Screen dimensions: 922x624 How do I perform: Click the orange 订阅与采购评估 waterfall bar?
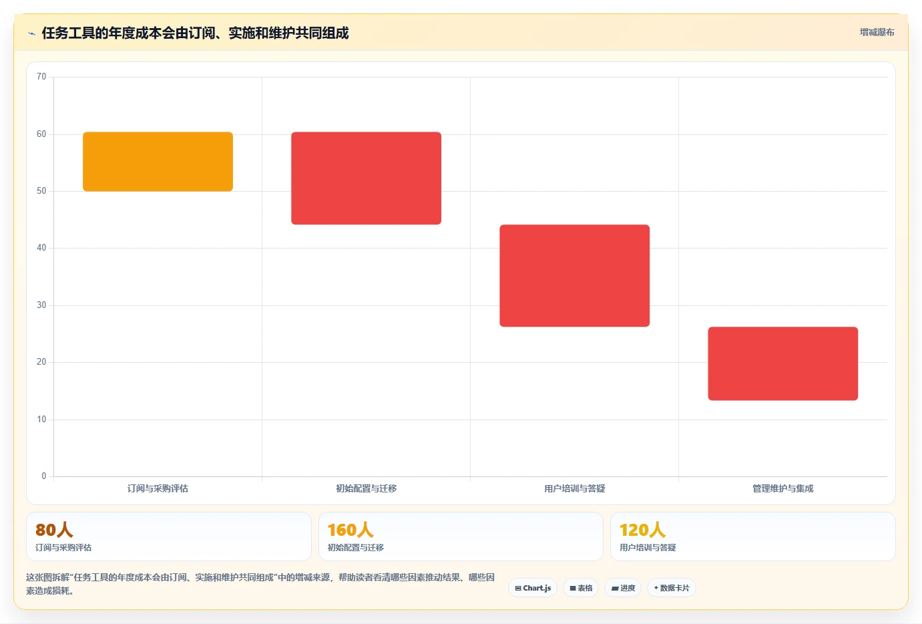tap(158, 162)
